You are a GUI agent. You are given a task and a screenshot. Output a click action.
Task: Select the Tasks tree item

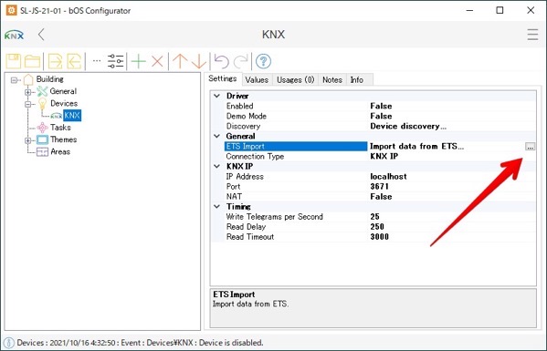tap(60, 128)
